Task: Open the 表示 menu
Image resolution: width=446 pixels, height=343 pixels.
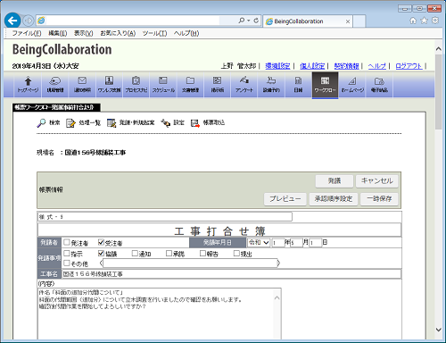Action: click(83, 33)
